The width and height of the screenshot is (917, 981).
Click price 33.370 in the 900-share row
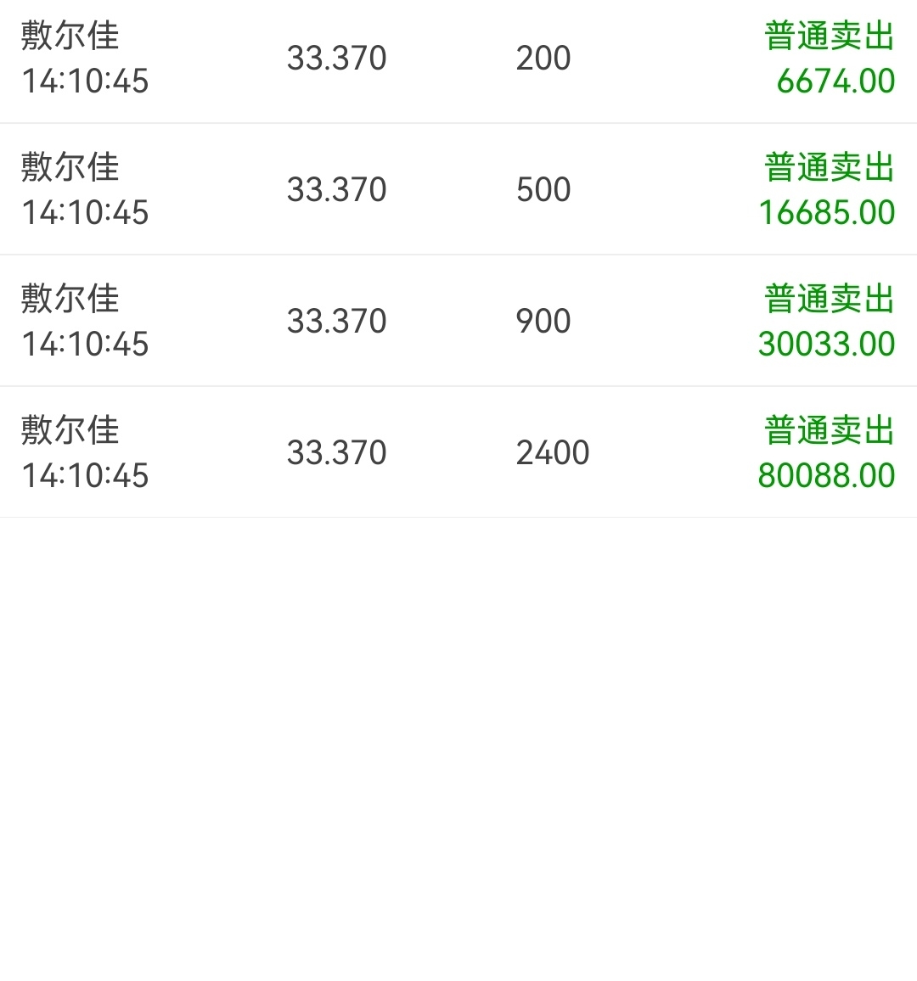(x=337, y=321)
